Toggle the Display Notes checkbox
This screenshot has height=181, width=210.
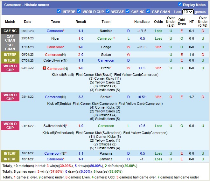coord(180,4)
